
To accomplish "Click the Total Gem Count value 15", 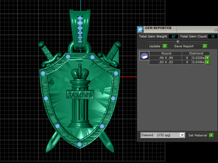I will [x=213, y=37].
